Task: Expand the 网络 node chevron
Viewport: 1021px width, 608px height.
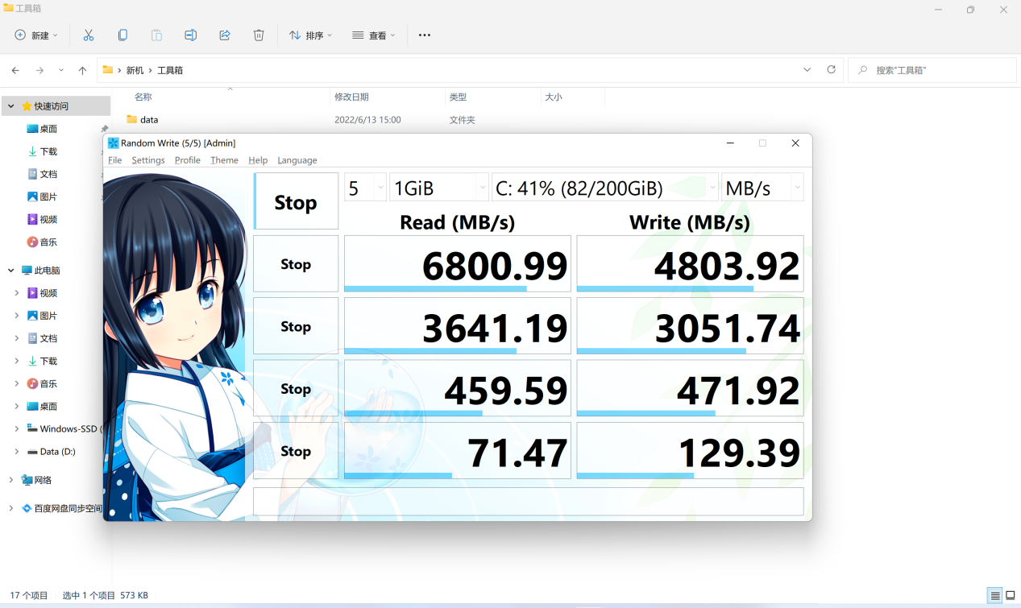Action: [x=10, y=480]
